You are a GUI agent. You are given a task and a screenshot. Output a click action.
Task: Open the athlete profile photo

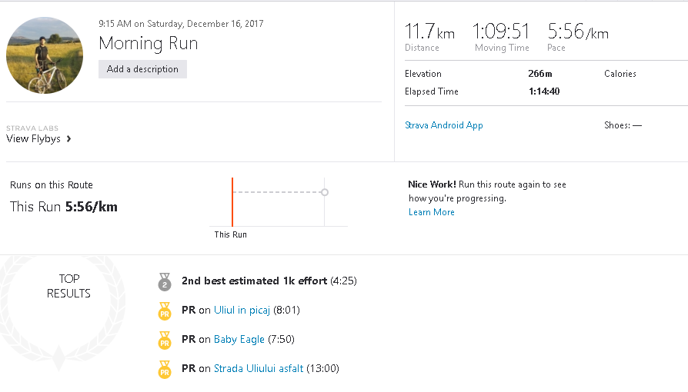tap(45, 55)
